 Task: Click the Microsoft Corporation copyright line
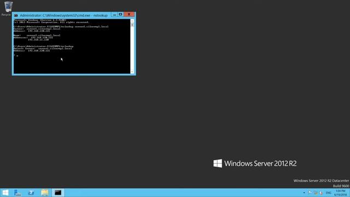point(51,22)
